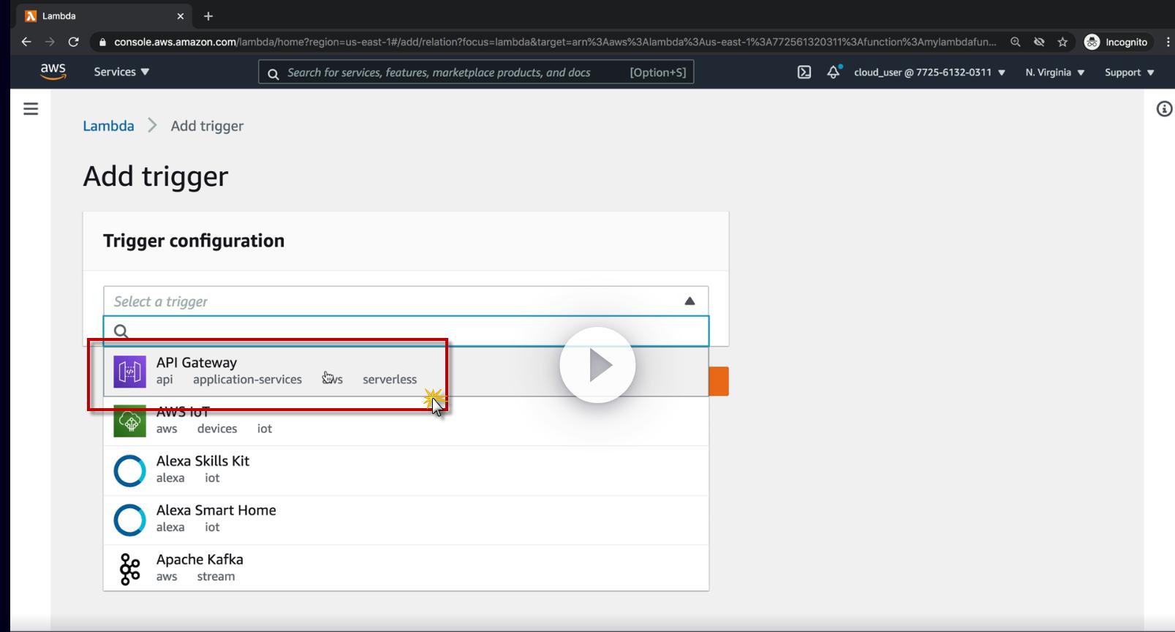Click the Apache Kafka icon

(129, 568)
